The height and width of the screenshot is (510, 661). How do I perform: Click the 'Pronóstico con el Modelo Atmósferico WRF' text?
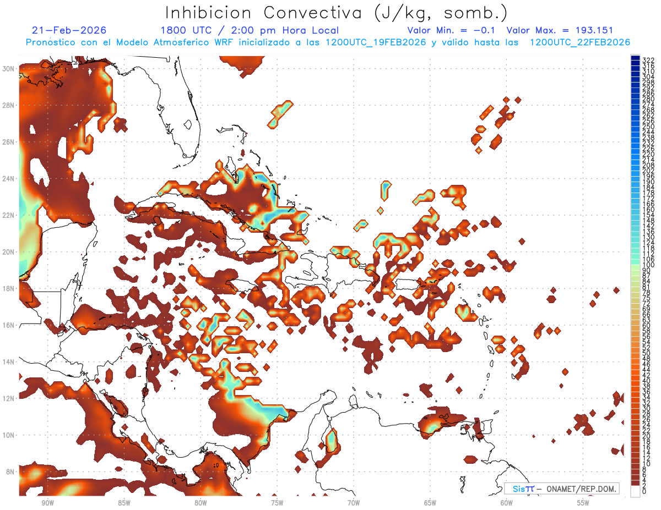point(131,43)
